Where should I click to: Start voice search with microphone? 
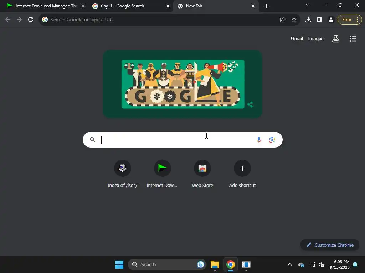click(x=259, y=140)
